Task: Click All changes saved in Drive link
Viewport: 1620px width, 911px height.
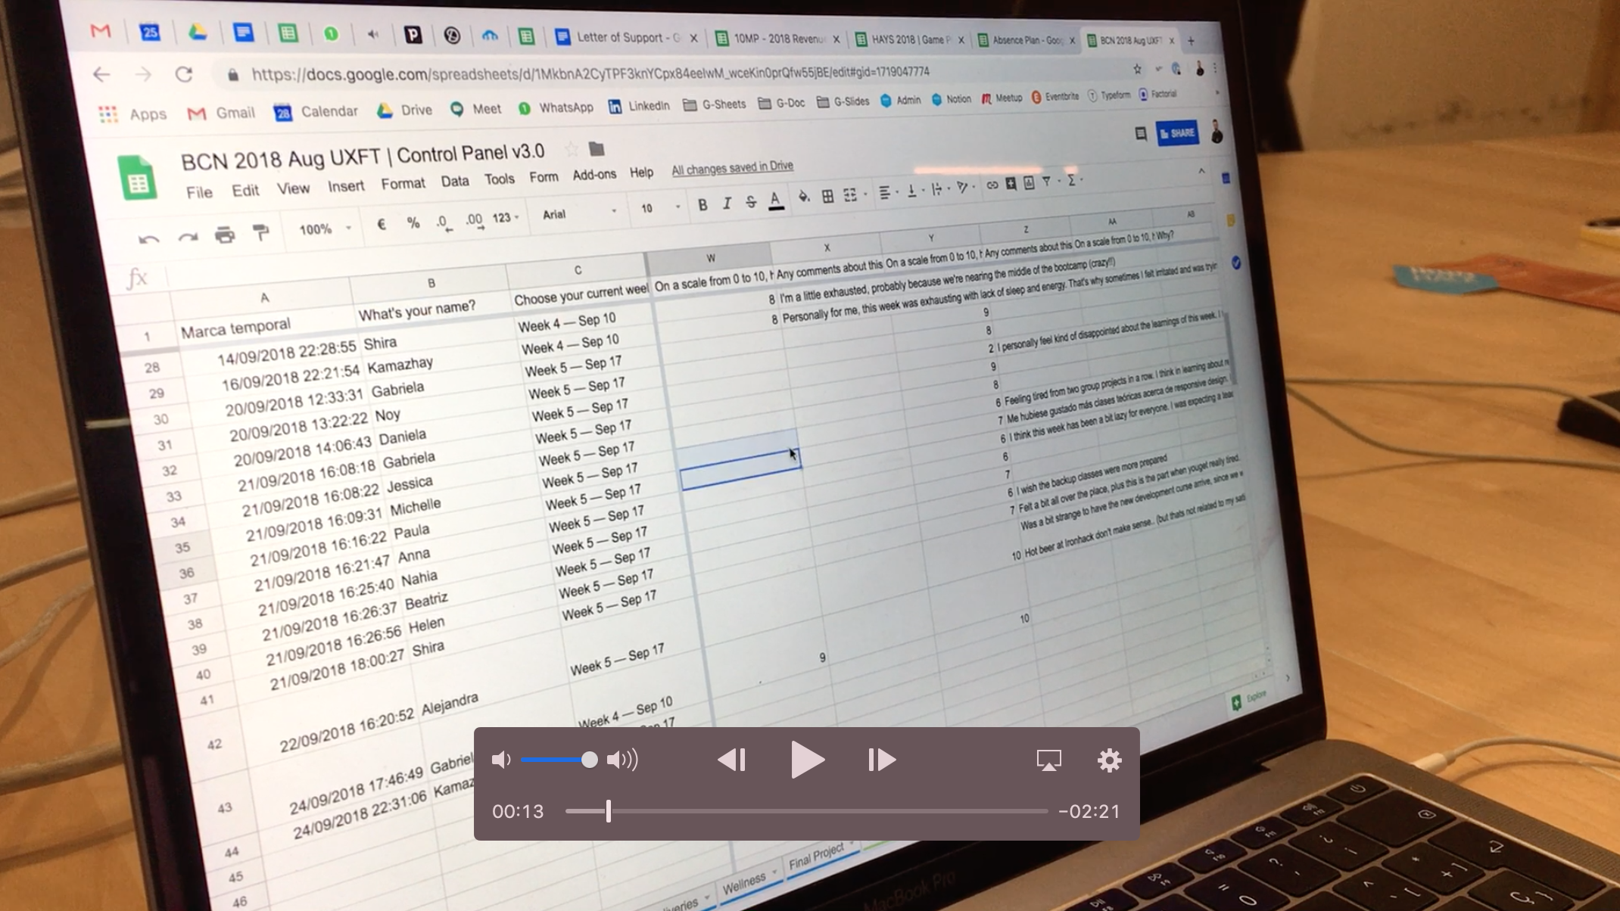Action: pyautogui.click(x=732, y=167)
